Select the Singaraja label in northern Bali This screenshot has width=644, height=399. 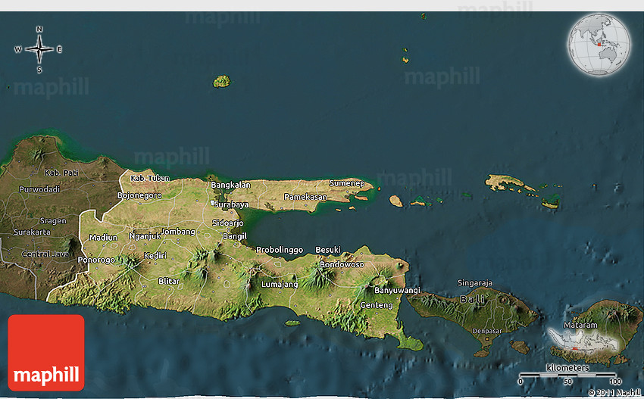tap(475, 283)
